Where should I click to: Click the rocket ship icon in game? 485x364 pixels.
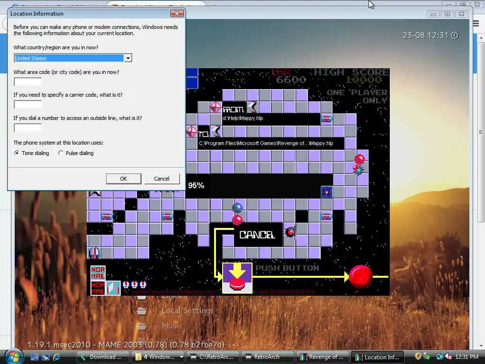coord(94,253)
